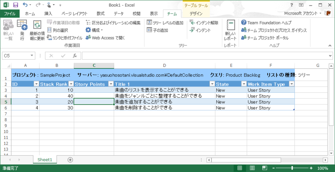Switch to the 数式 tab
The image size is (335, 172).
[x=100, y=14]
